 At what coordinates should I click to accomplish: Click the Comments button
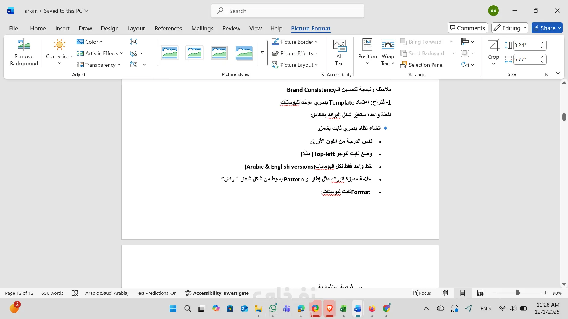pyautogui.click(x=467, y=28)
